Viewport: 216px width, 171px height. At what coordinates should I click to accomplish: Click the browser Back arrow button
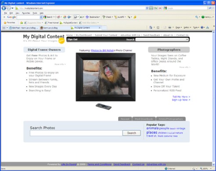pyautogui.click(x=4, y=8)
